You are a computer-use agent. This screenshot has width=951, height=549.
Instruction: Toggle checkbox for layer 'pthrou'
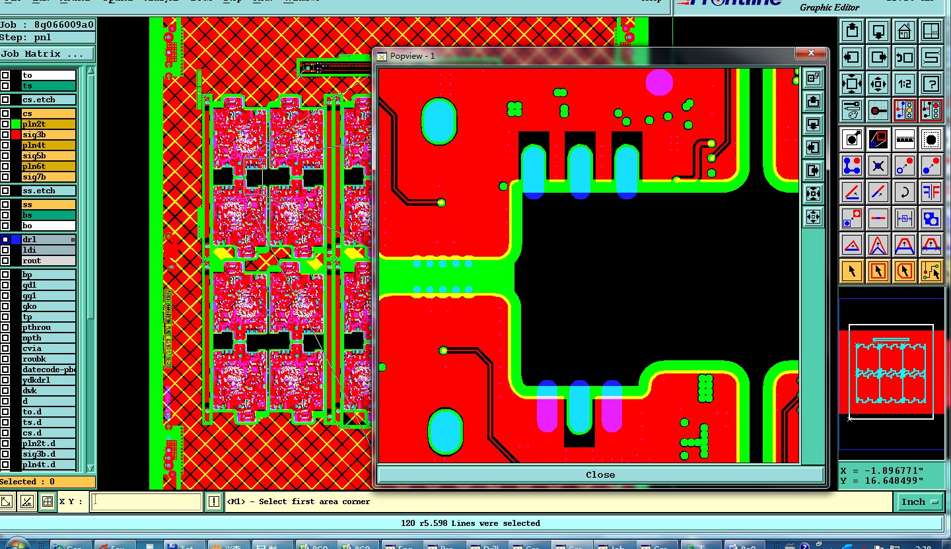coord(5,327)
